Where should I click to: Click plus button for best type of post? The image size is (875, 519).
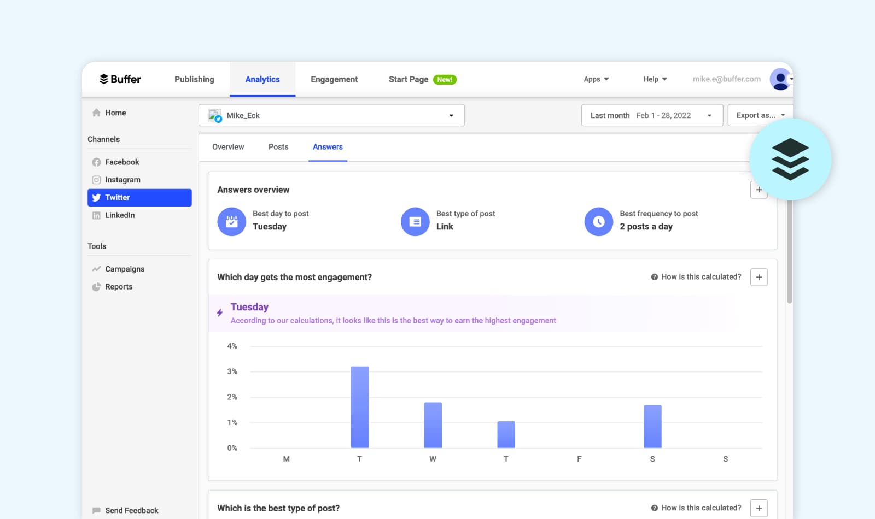coord(759,508)
